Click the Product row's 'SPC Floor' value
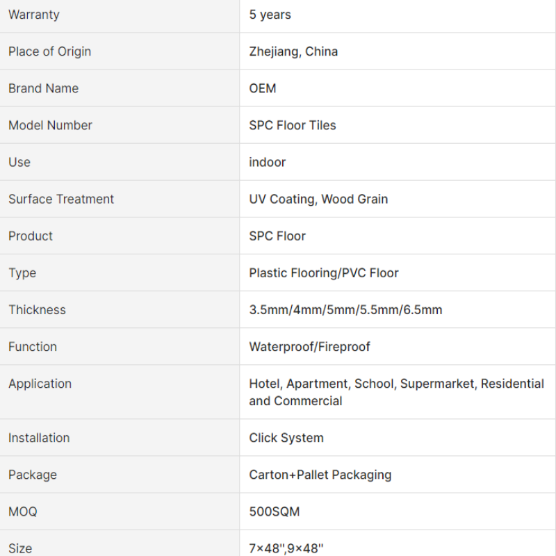The image size is (556, 556). coord(277,236)
